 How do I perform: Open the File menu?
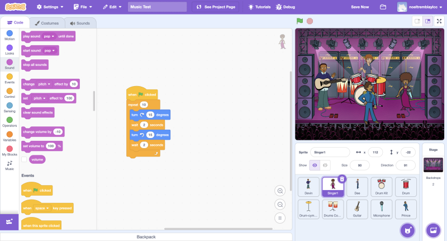82,7
